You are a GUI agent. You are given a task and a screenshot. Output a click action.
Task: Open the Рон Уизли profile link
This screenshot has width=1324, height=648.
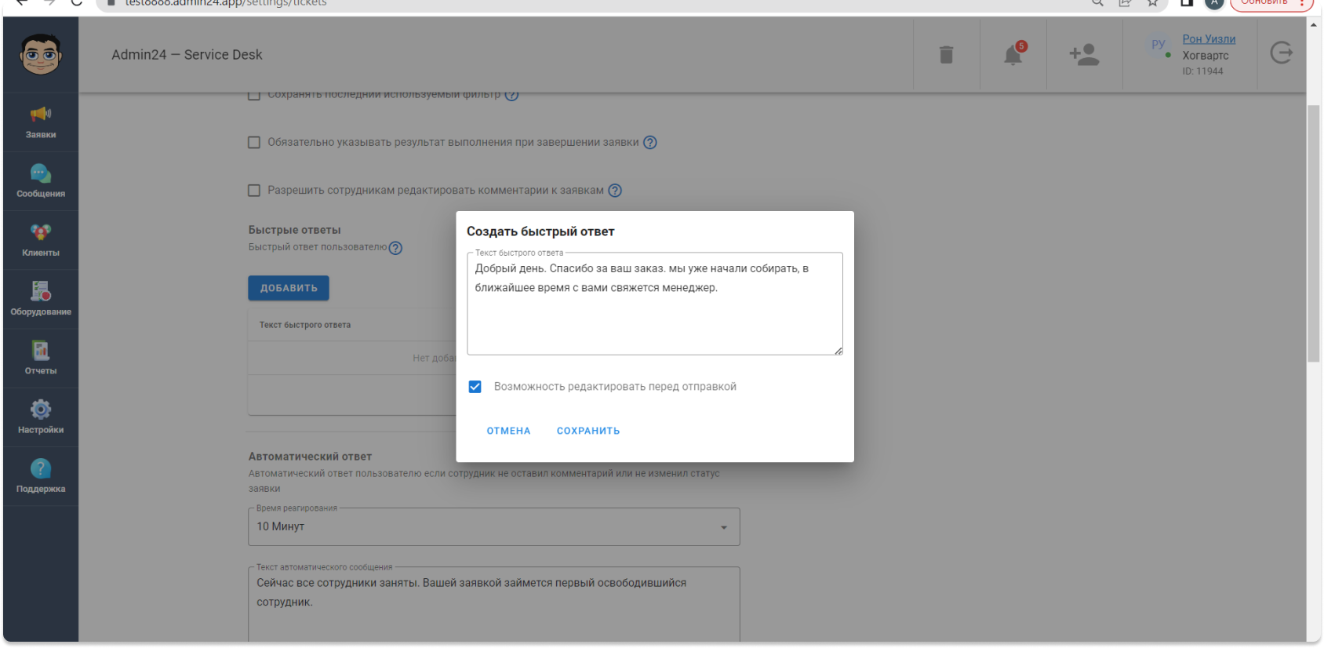1209,39
